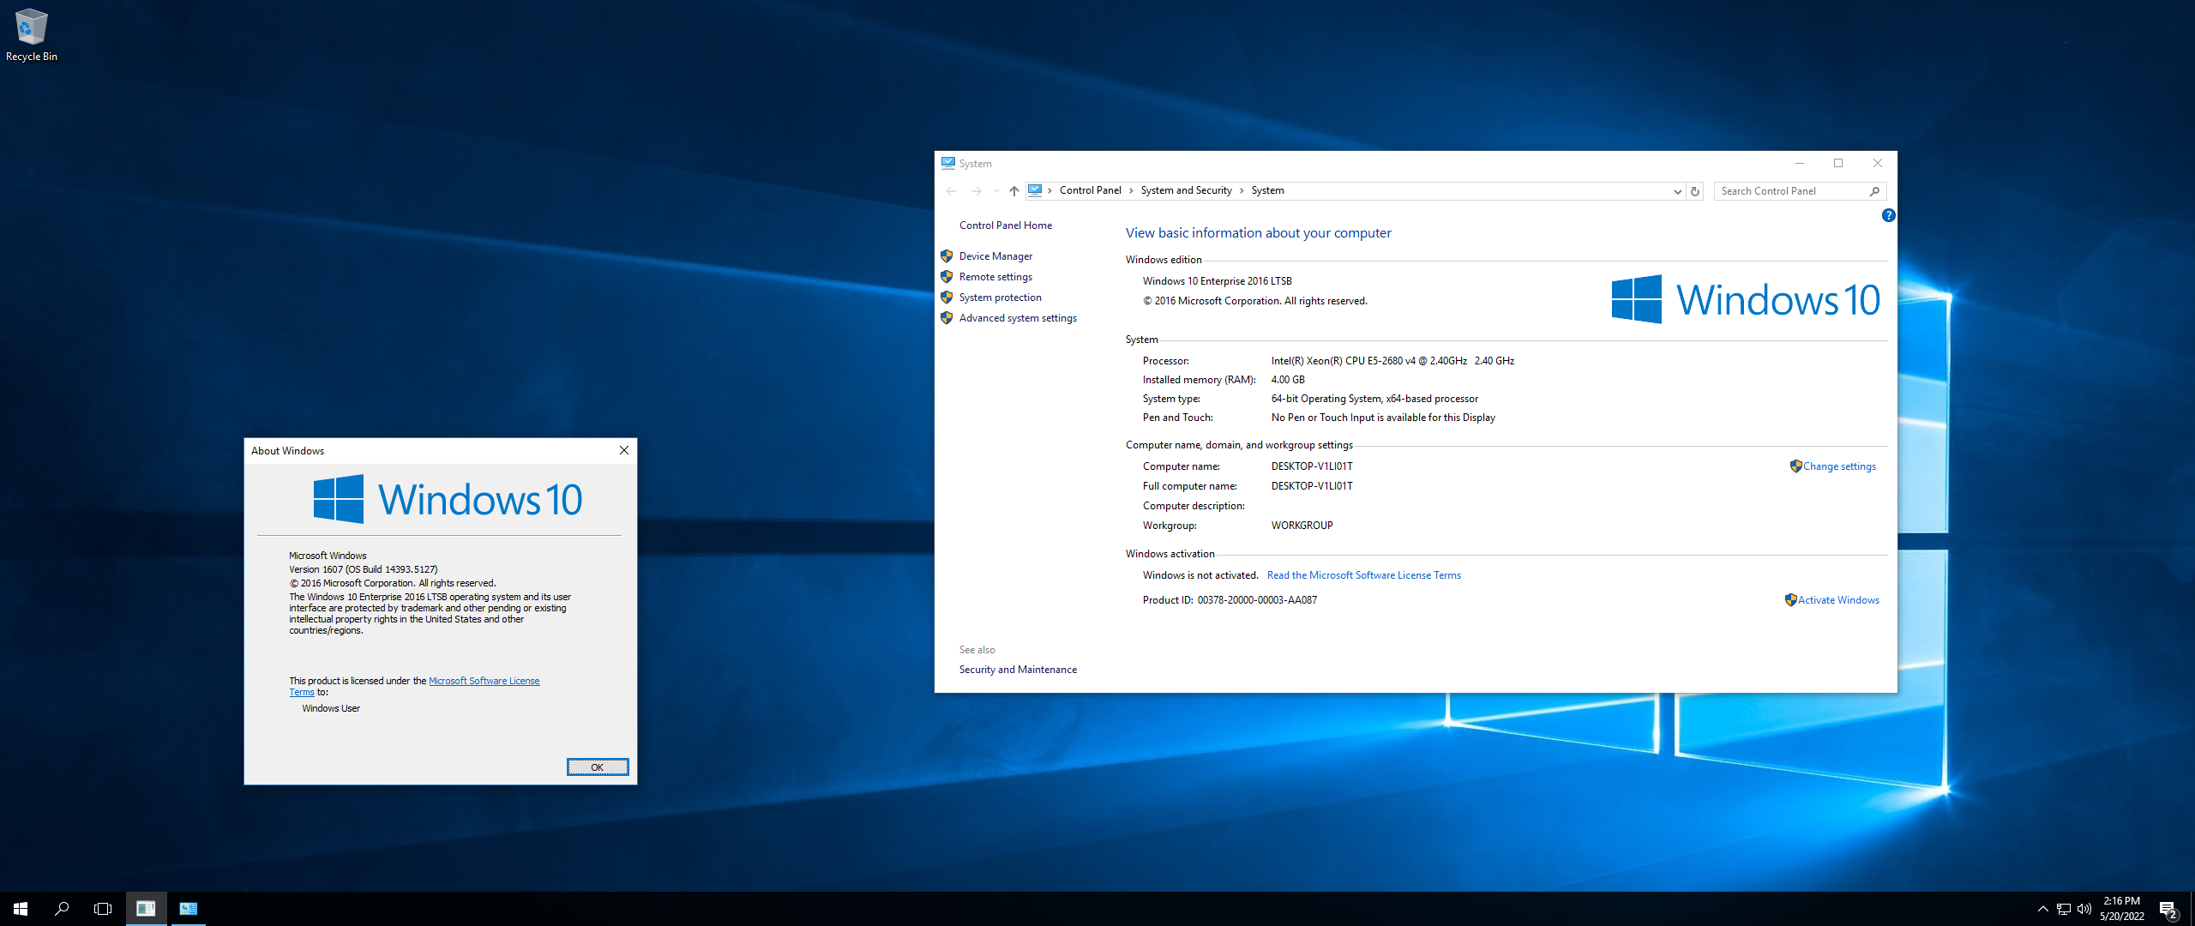Open address bar history dropdown
2195x926 pixels.
click(1677, 191)
